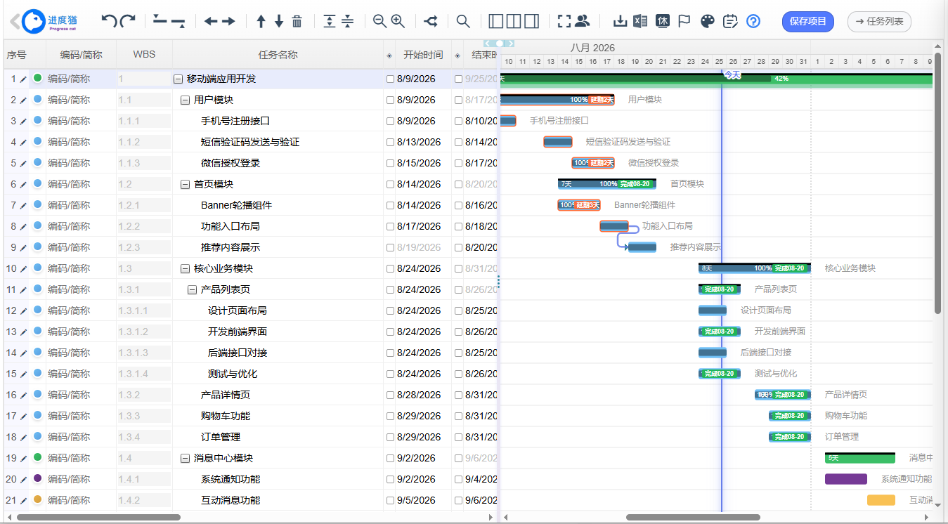Click orange status dot on row 21
The image size is (948, 524).
38,499
